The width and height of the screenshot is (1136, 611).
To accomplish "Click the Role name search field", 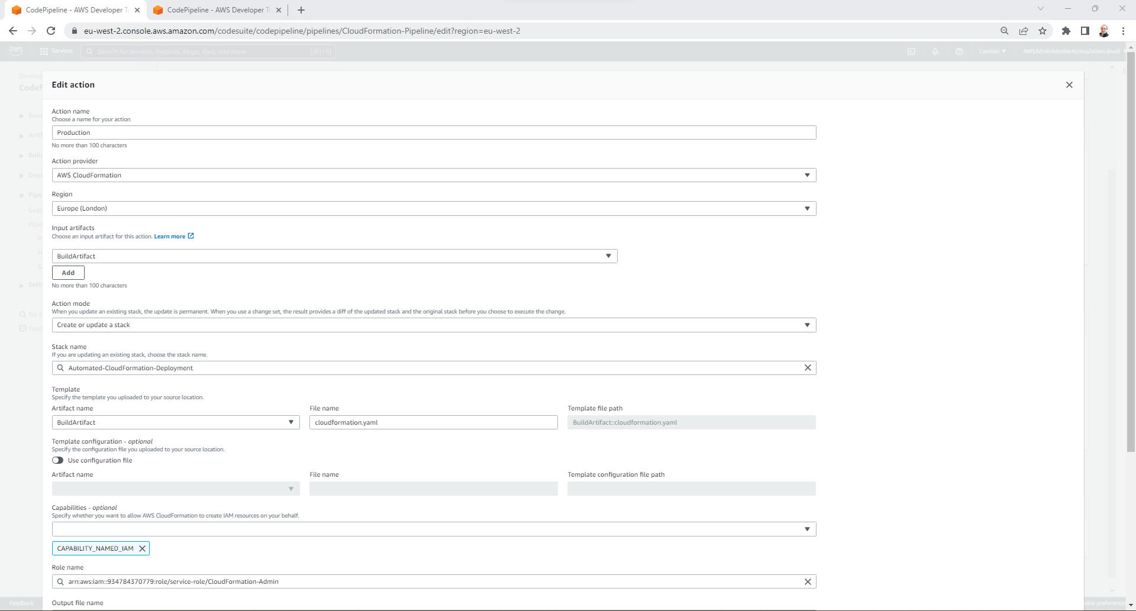I will click(434, 581).
